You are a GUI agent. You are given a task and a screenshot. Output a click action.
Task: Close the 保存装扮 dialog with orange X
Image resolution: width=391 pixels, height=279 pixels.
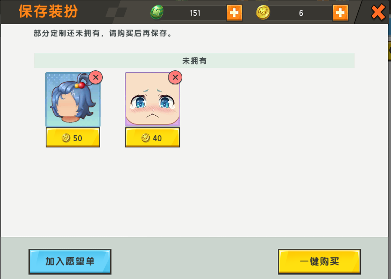(x=378, y=13)
